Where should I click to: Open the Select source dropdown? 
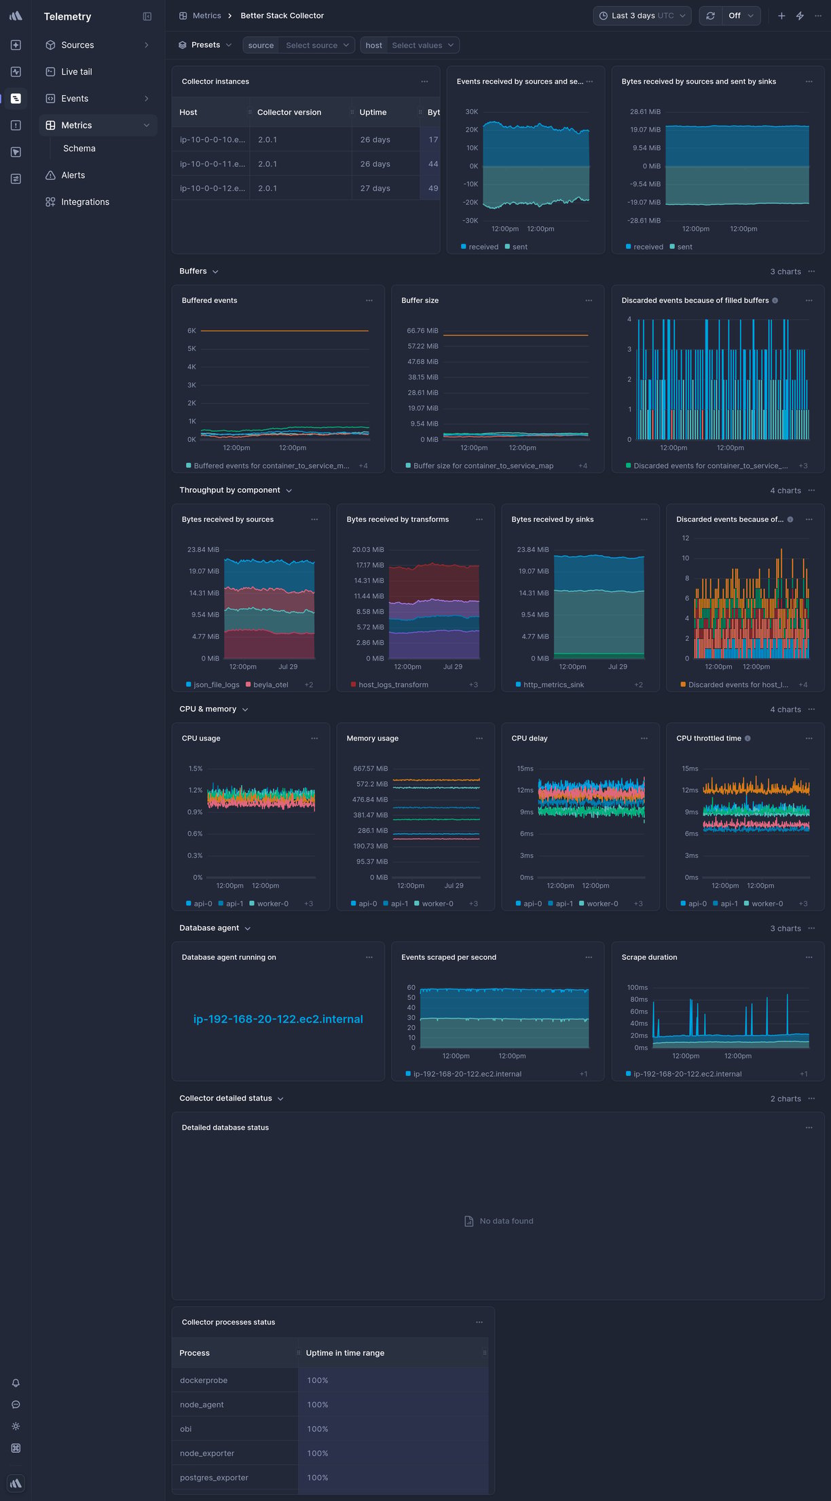pos(316,45)
